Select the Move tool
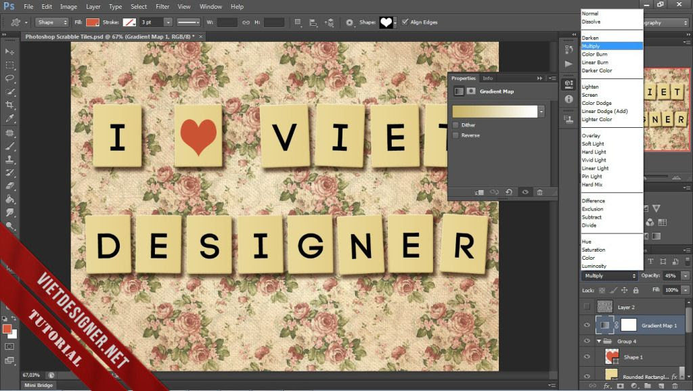 pyautogui.click(x=9, y=51)
